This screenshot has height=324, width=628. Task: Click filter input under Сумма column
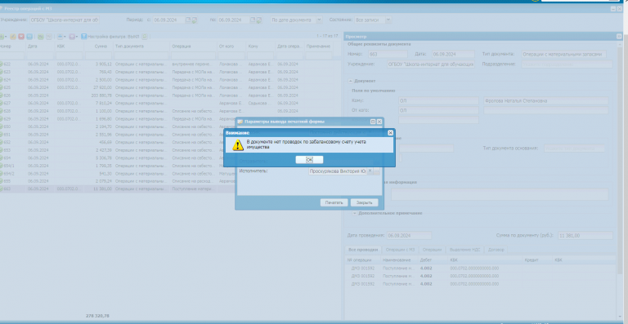(x=98, y=55)
